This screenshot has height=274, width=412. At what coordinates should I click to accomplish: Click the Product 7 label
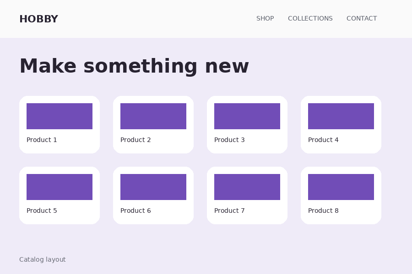[x=229, y=211]
